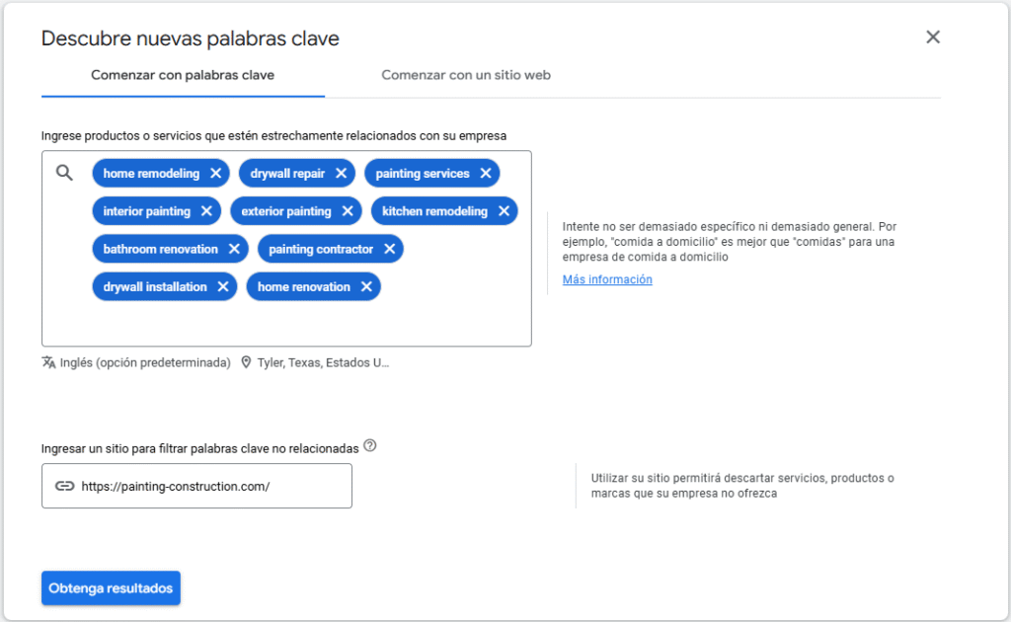Select the 'painting services' chip text
This screenshot has width=1011, height=622.
423,174
